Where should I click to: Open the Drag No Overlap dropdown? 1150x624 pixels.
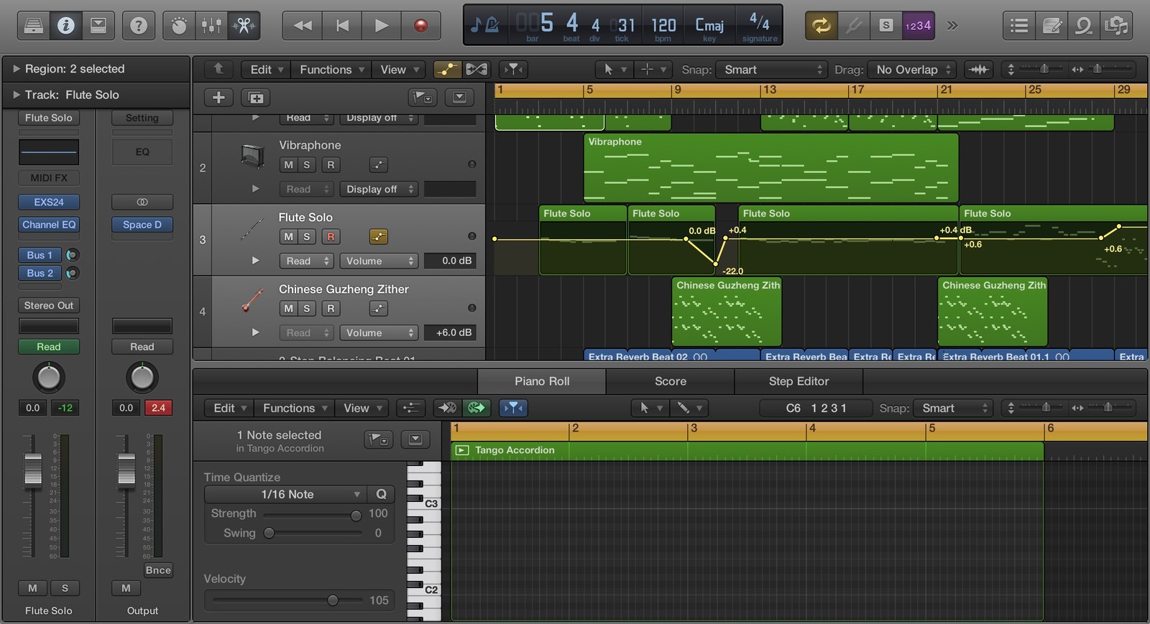coord(912,70)
